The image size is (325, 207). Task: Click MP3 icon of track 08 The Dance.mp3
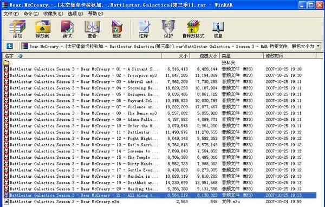pyautogui.click(x=6, y=113)
